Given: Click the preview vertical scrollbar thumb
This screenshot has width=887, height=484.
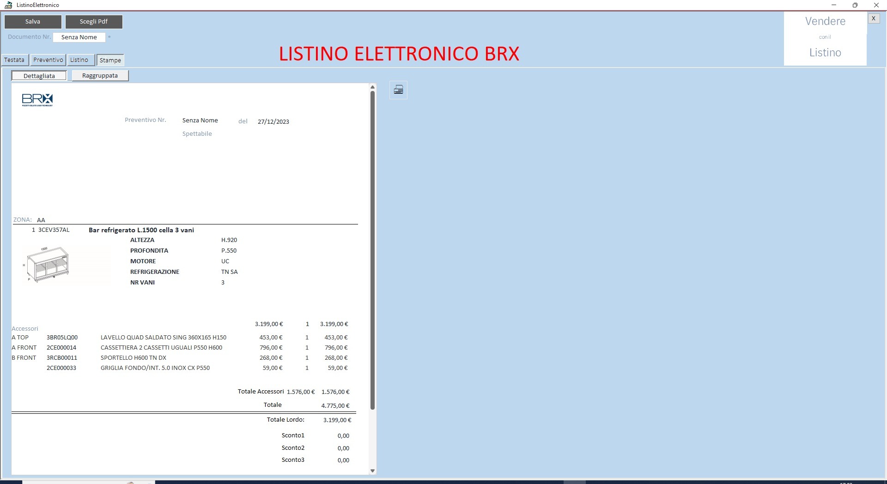Looking at the screenshot, I should click(x=372, y=250).
